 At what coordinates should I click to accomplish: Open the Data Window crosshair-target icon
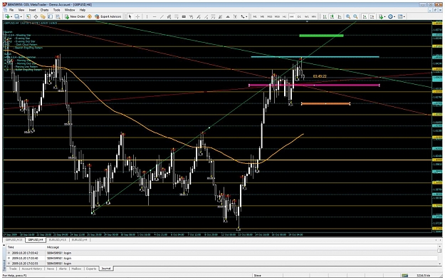[36, 16]
